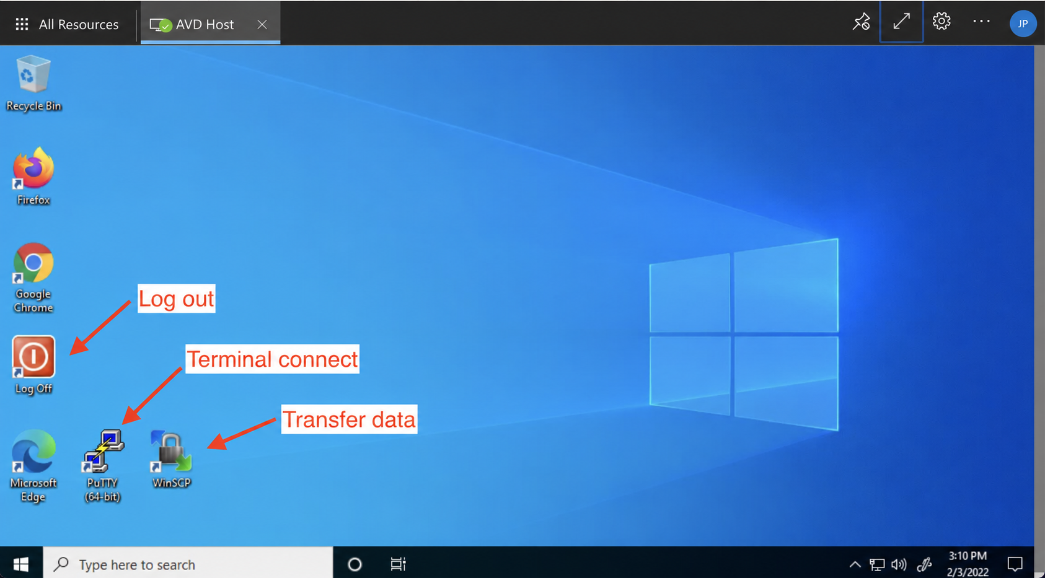This screenshot has height=578, width=1045.
Task: Open the Recycle Bin desktop icon
Action: click(x=33, y=83)
